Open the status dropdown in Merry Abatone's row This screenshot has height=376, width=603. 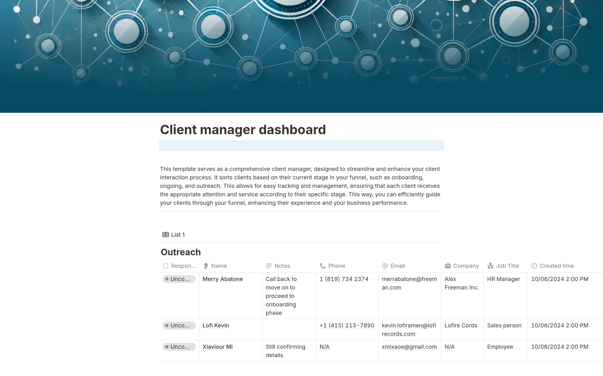tap(179, 279)
